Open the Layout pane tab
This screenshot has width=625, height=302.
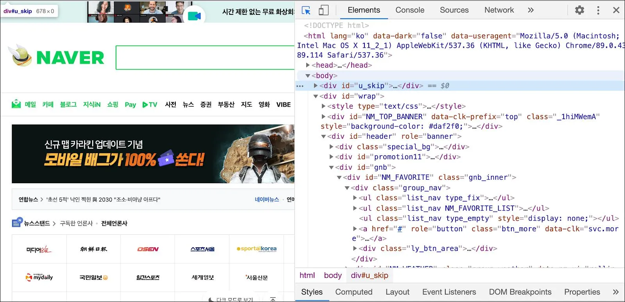click(397, 292)
